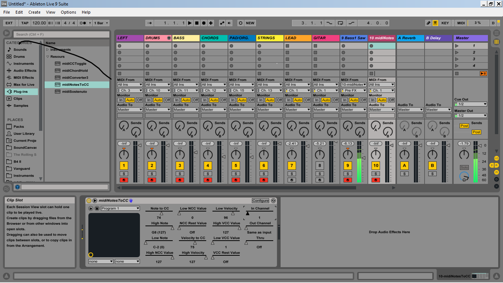The height and width of the screenshot is (283, 503).
Task: Click the Master track Solo cue button
Action: [x=464, y=168]
